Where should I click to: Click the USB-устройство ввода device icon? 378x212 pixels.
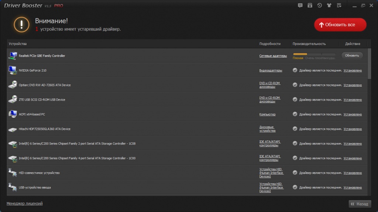click(13, 187)
